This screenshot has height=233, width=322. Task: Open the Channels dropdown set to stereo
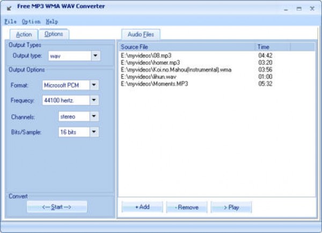coord(94,116)
